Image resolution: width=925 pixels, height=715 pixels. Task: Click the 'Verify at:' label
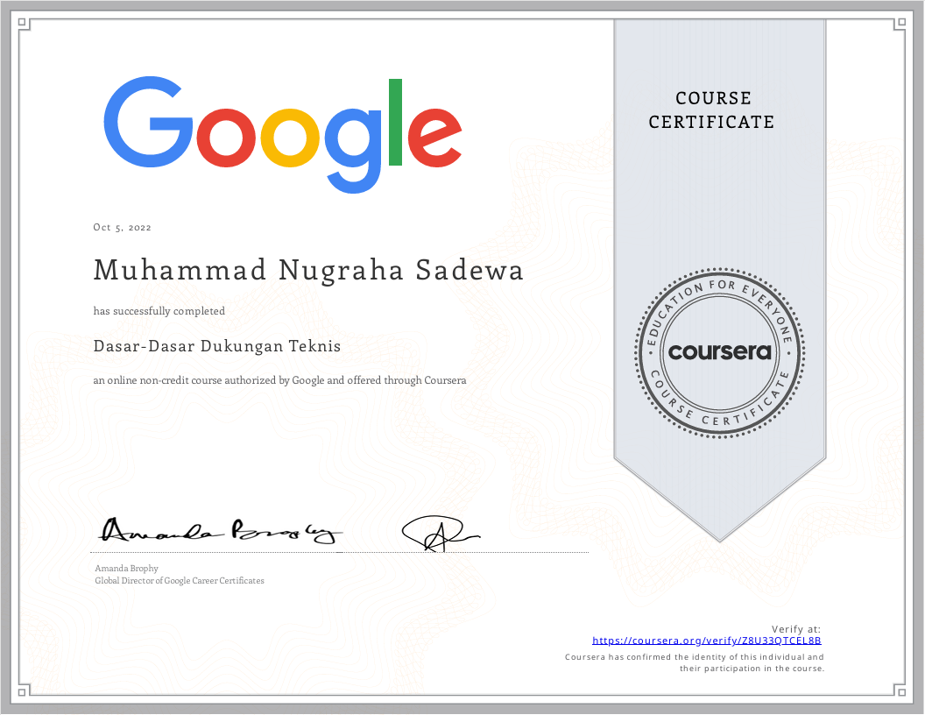[x=795, y=628]
